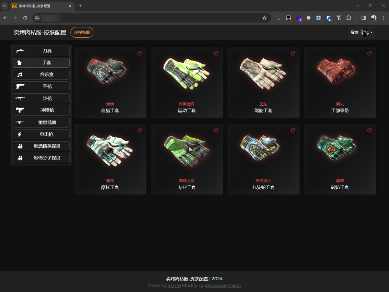The height and width of the screenshot is (292, 389).
Task: Open the 恐怖分子探员 agents category
Action: 41,158
